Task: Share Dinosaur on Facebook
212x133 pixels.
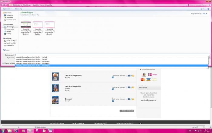Action: coord(129,99)
